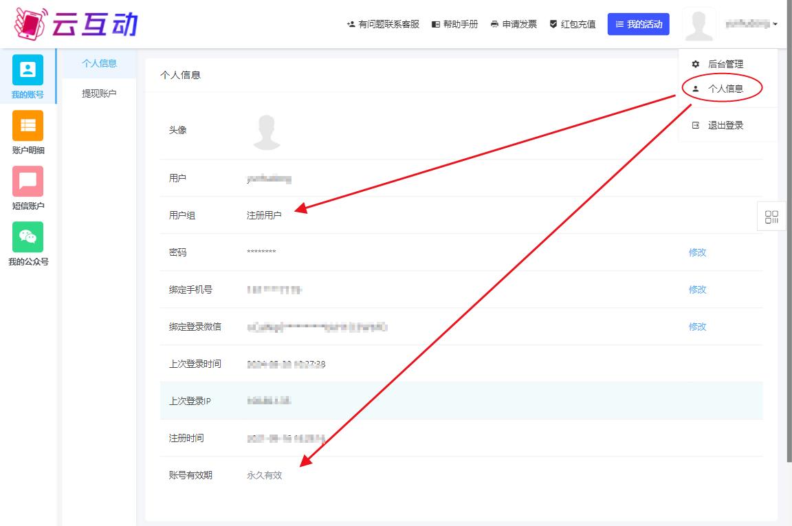
Task: Click the 永久有效 validity value
Action: [264, 476]
